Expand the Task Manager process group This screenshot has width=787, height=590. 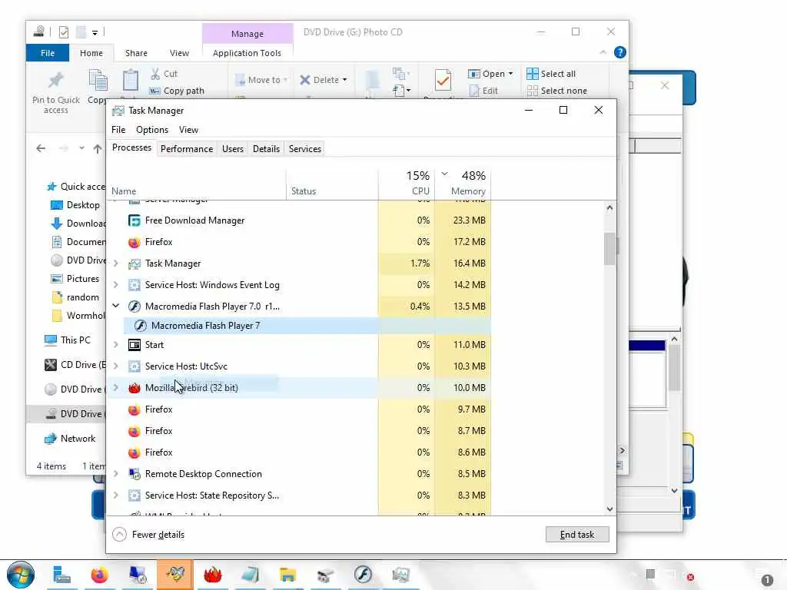coord(116,264)
